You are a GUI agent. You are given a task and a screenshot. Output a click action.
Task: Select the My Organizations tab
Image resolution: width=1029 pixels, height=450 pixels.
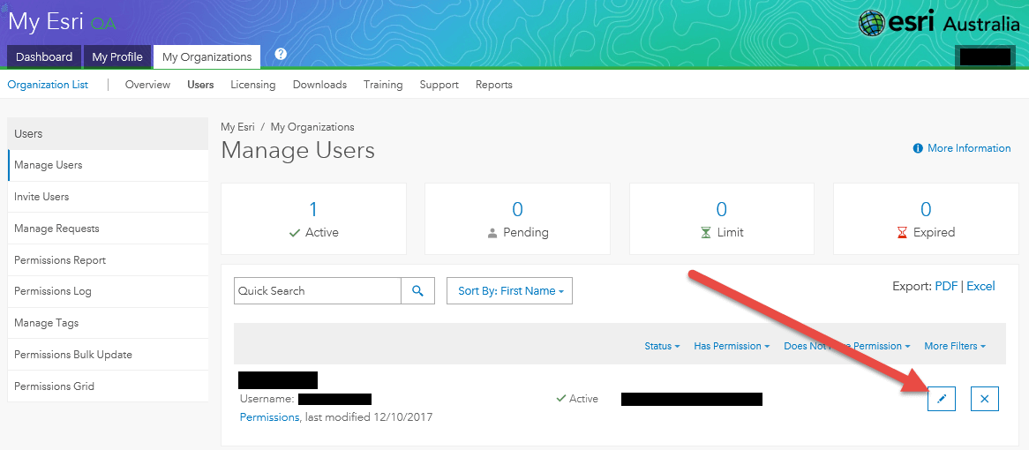tap(207, 57)
